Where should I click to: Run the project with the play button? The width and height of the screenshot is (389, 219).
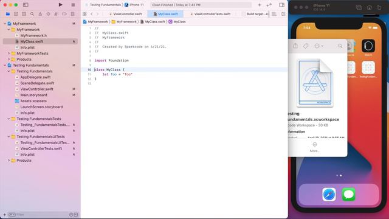click(60, 5)
